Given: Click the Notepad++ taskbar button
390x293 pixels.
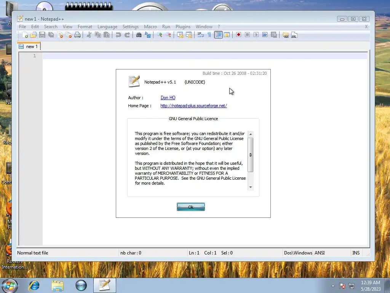Looking at the screenshot, I should point(105,285).
